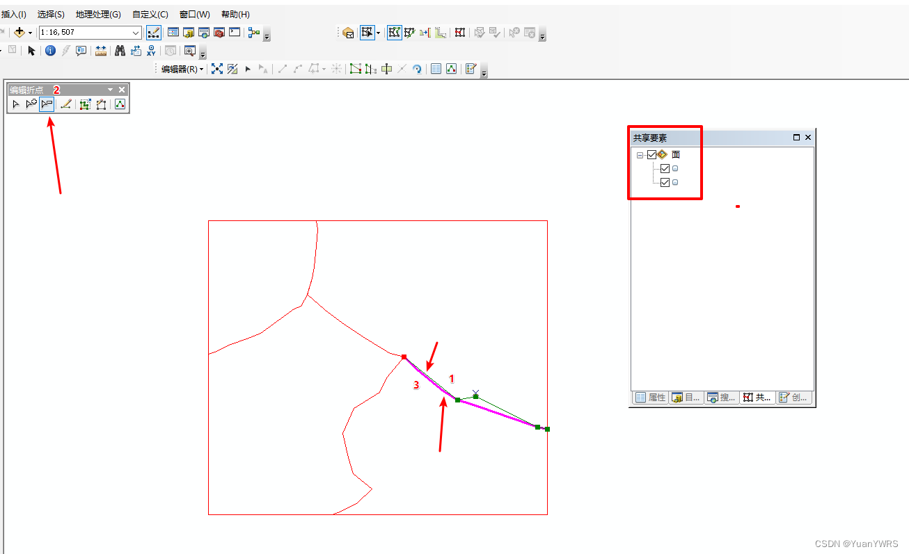
Task: Select the Delete Vertex tool
Action: pos(47,104)
